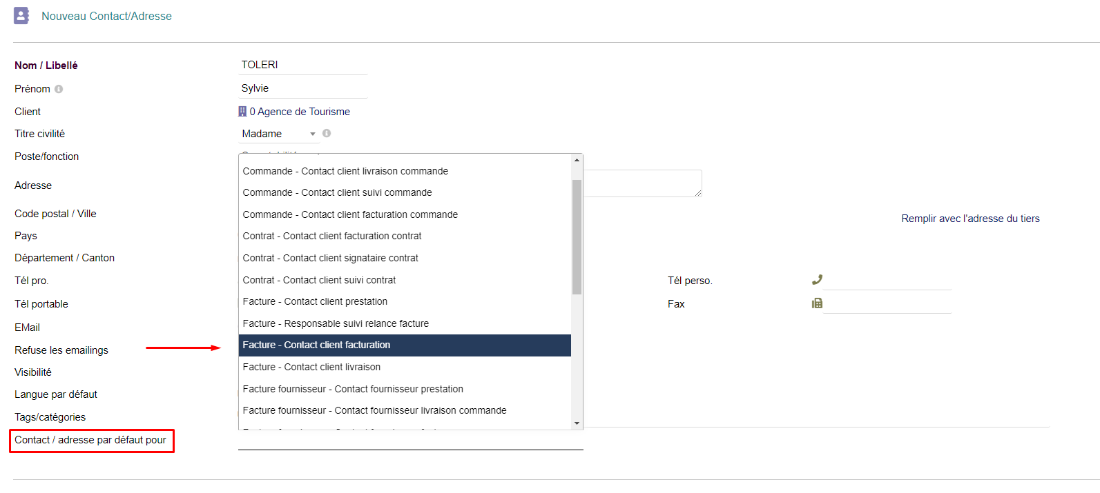
Task: Select Commande - Contact client livraison commande
Action: (x=405, y=171)
